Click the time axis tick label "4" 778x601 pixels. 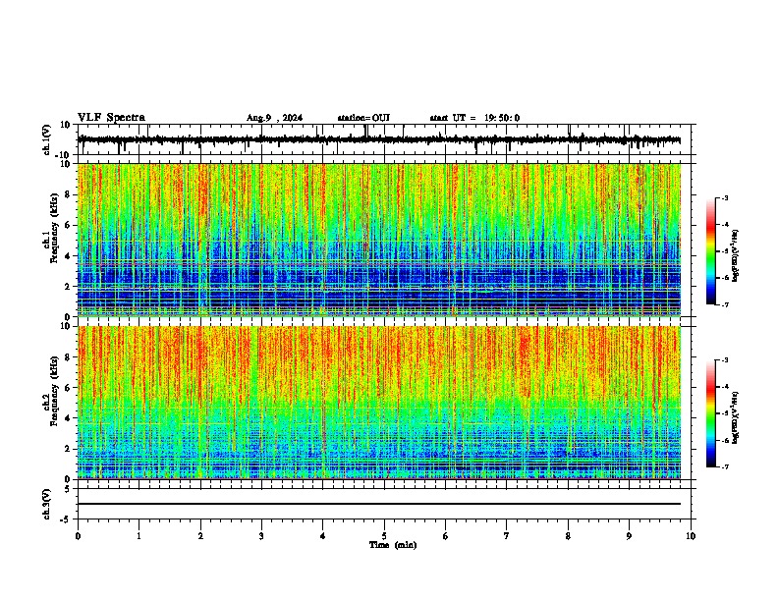pos(323,536)
